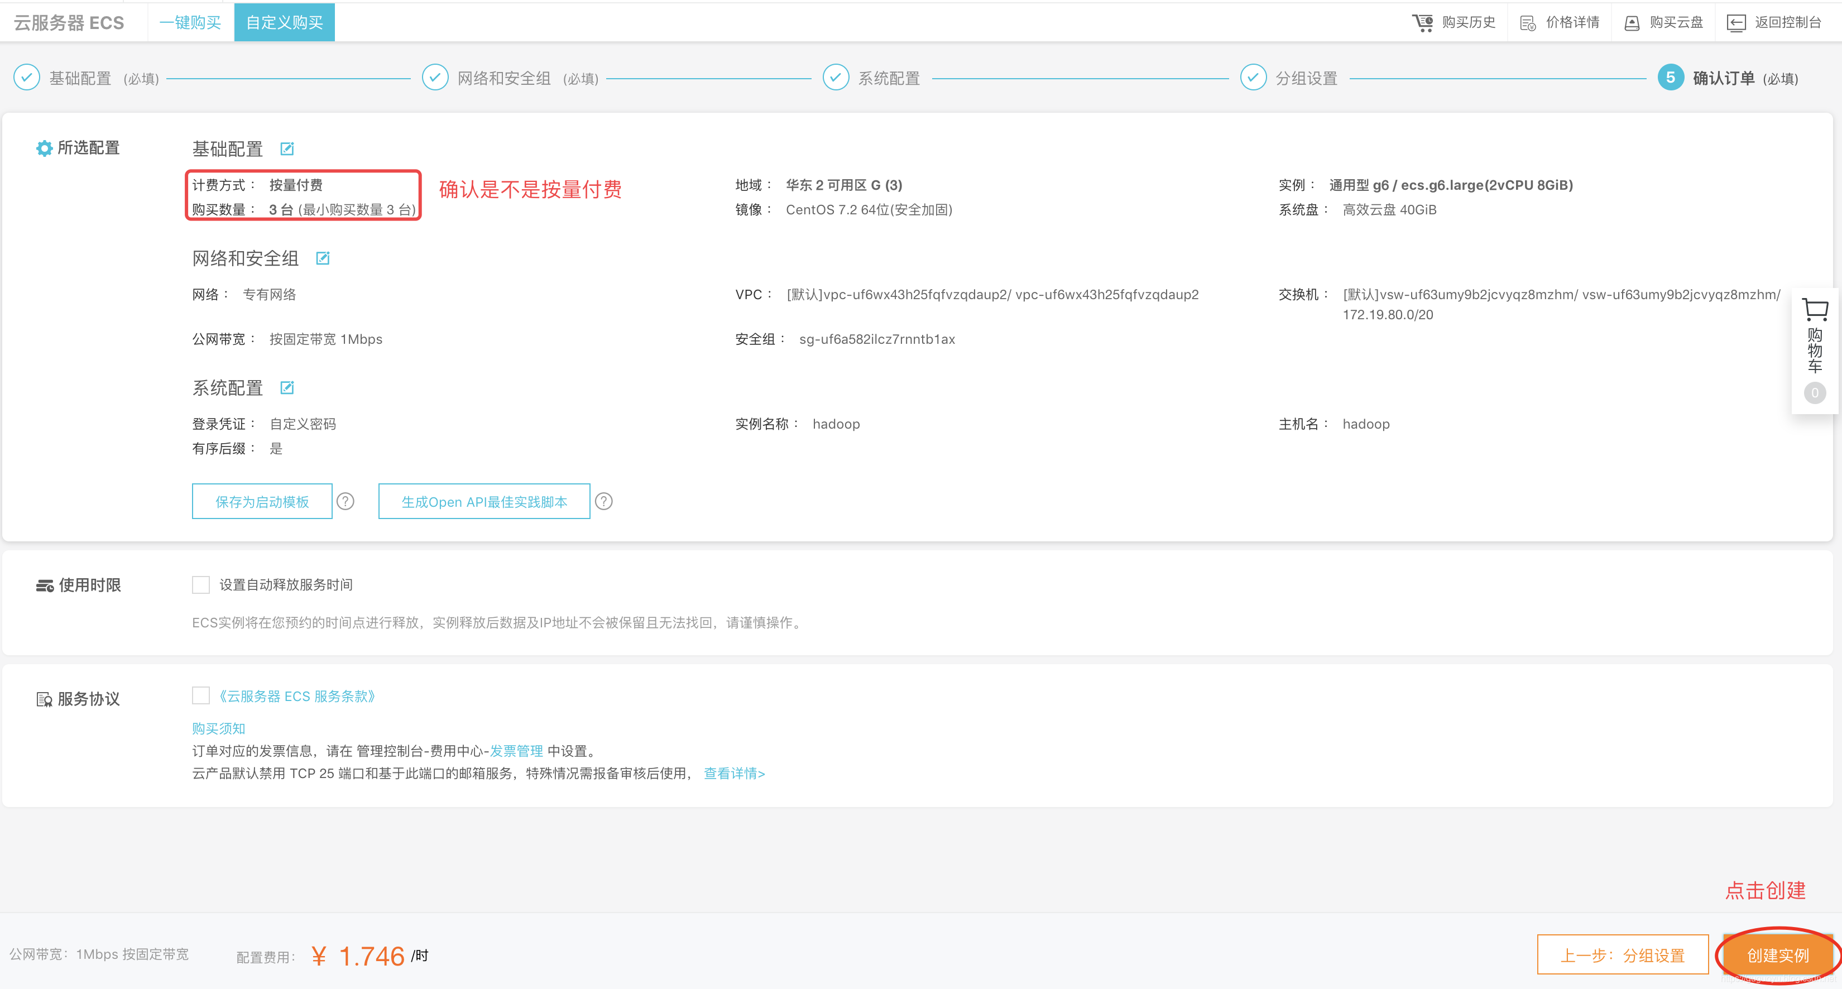Viewport: 1842px width, 989px height.
Task: Click 高效云盘 40GiB system disk text
Action: coord(1389,209)
